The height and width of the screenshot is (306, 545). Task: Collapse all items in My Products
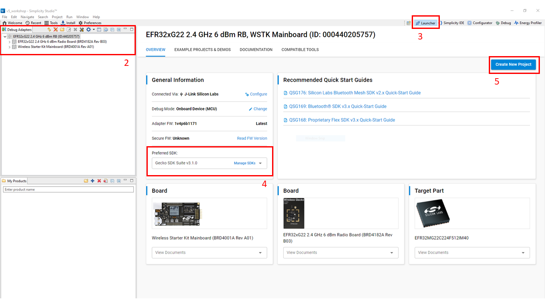112,181
